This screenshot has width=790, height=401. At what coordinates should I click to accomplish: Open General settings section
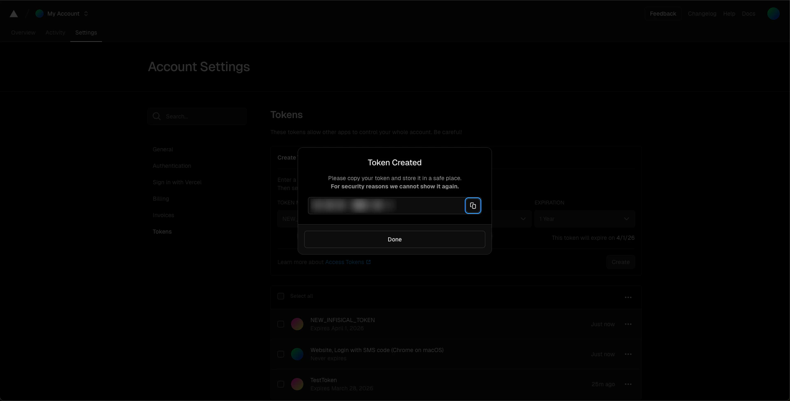pyautogui.click(x=163, y=149)
